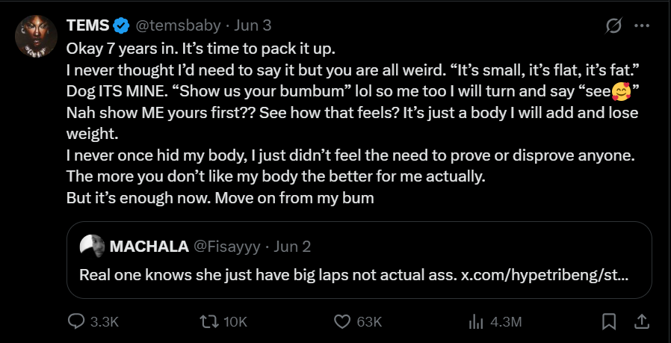671x343 pixels.
Task: Select the MACHALA name in the quoted tweet
Action: pyautogui.click(x=148, y=247)
